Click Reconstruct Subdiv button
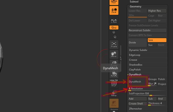The height and width of the screenshot is (112, 173). tap(147, 30)
